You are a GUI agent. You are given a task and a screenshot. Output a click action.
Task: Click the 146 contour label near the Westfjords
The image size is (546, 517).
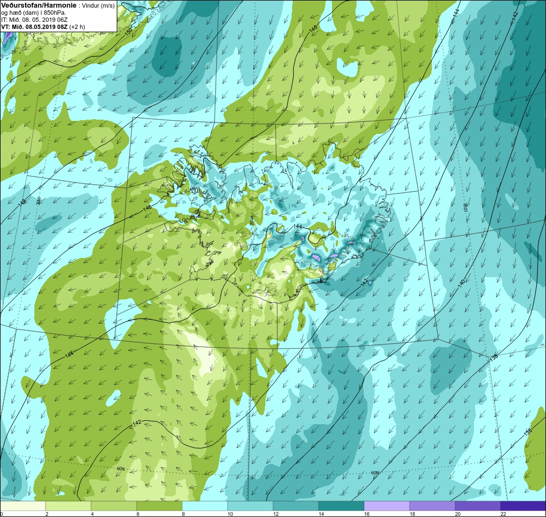(147, 208)
